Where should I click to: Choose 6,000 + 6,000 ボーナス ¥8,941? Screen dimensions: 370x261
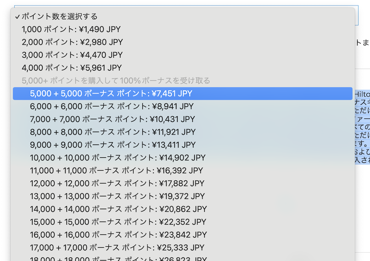pos(183,106)
